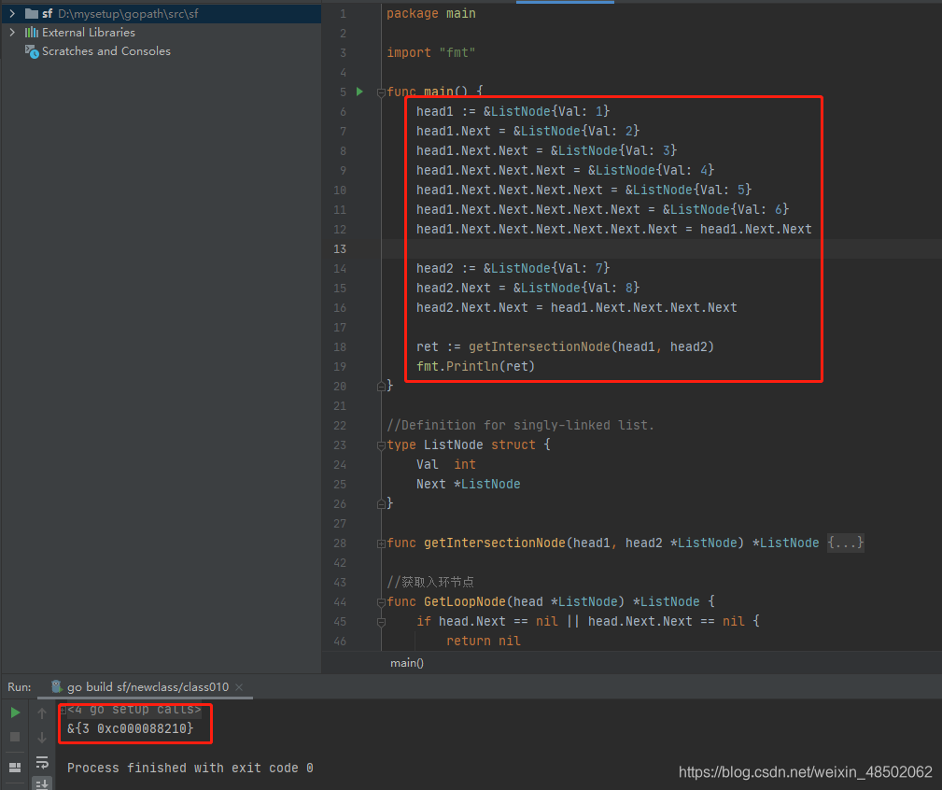Viewport: 942px width, 790px height.
Task: Click gutter line number 44
Action: (340, 602)
